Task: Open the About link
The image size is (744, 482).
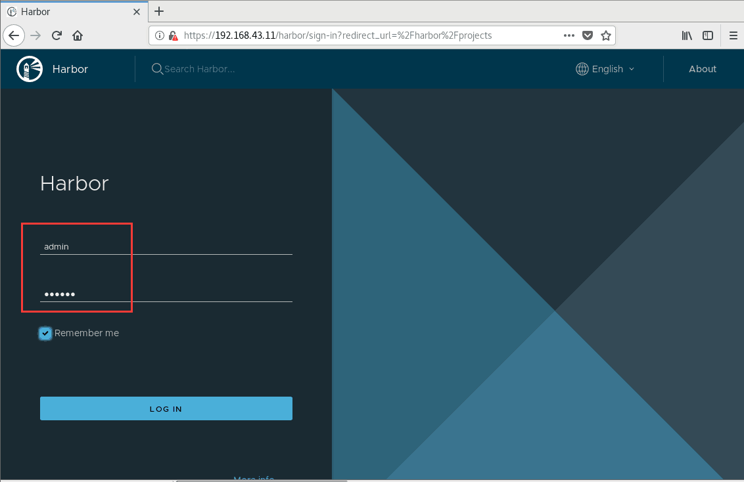Action: (x=702, y=69)
